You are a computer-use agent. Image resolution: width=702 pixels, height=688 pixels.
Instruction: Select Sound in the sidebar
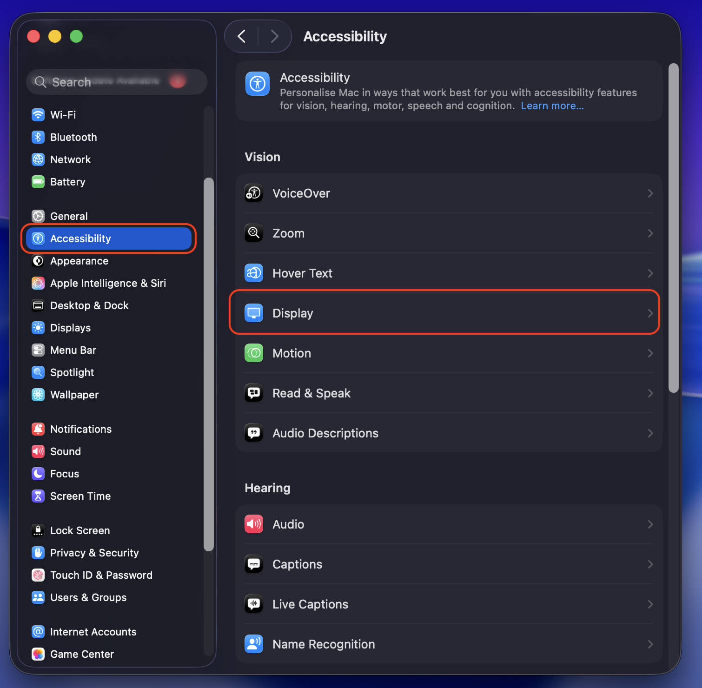click(109, 451)
